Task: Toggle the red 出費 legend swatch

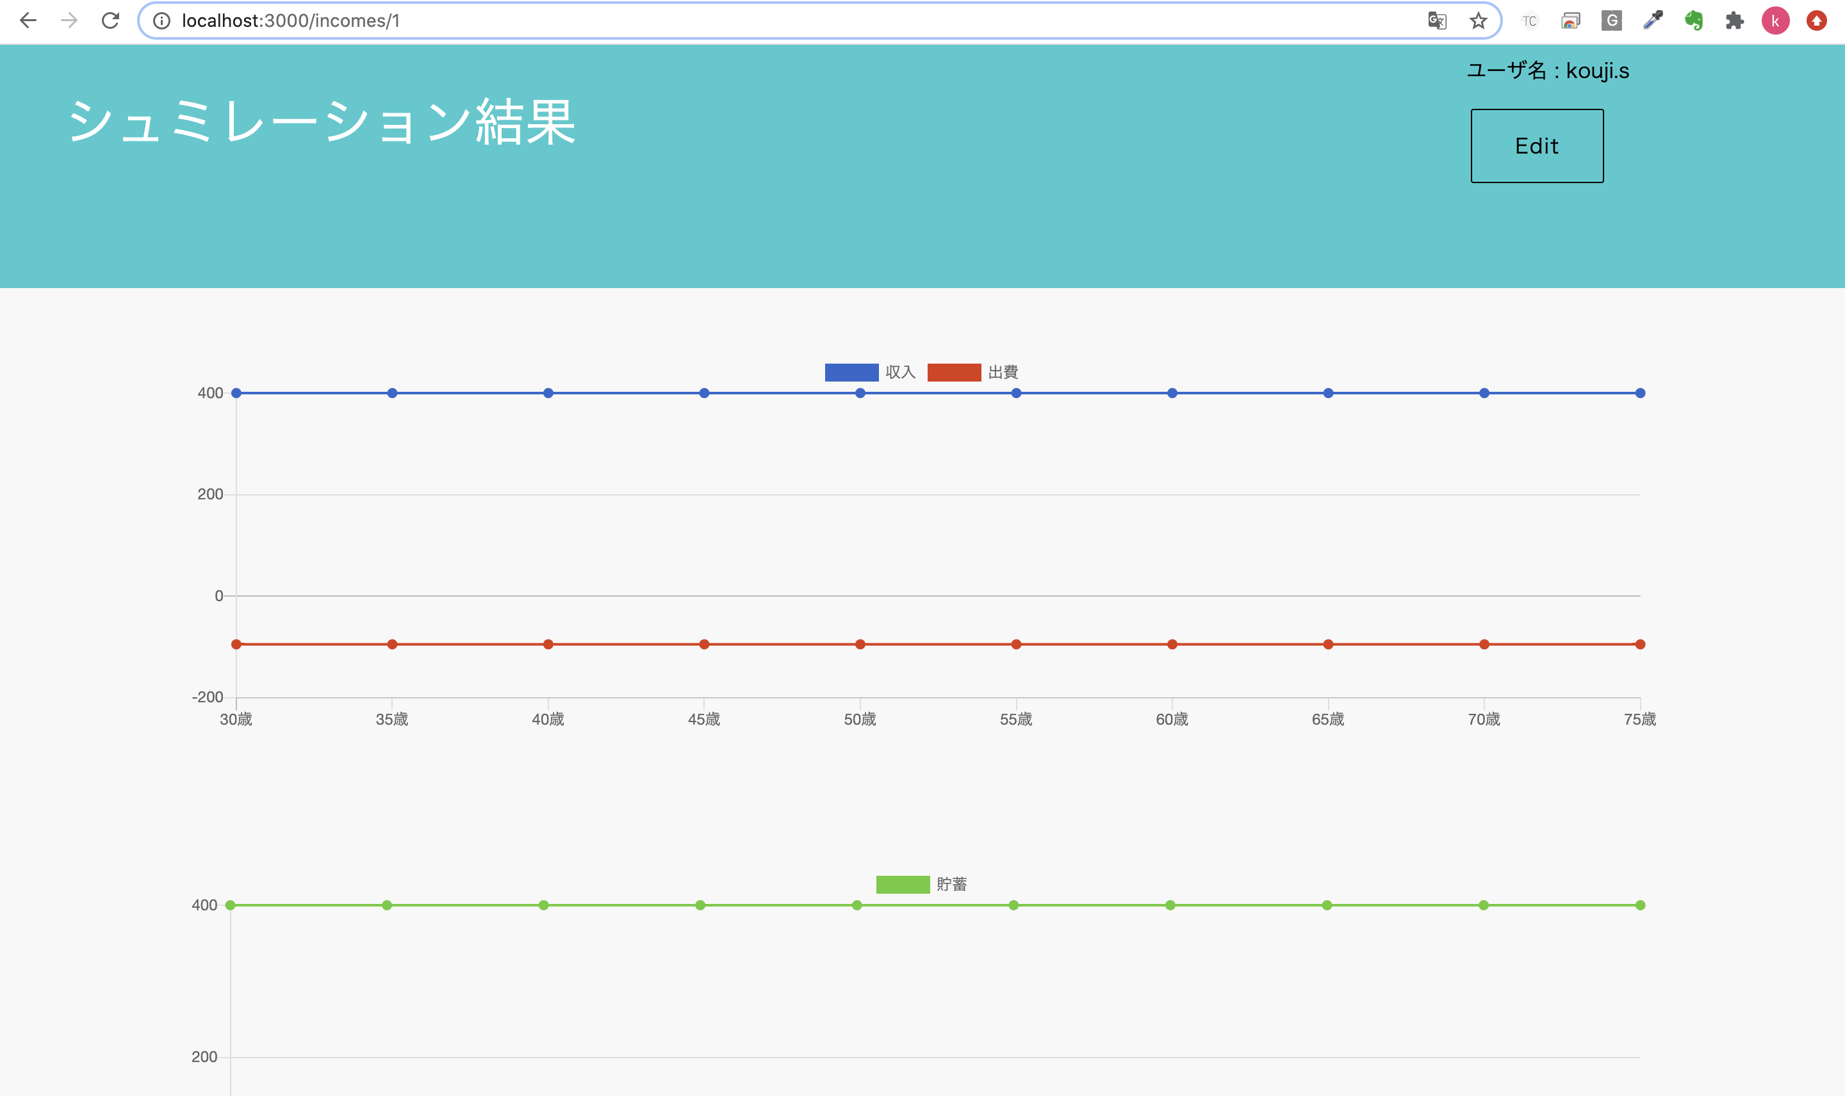Action: [x=954, y=372]
